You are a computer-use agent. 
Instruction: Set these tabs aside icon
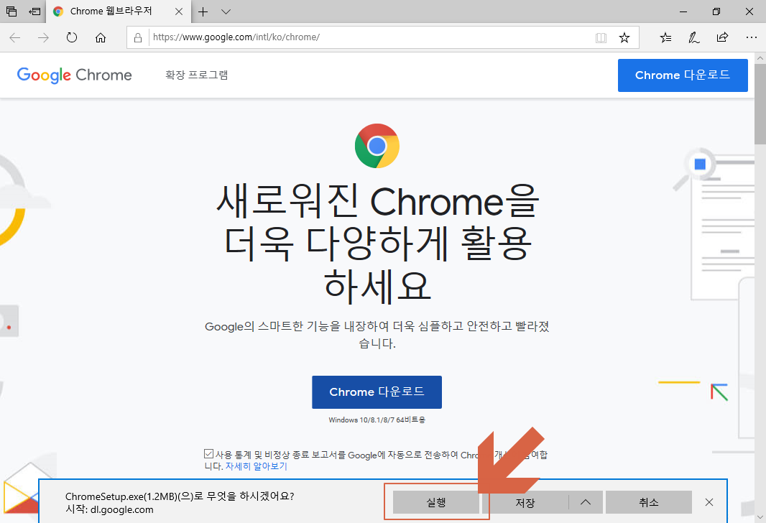tap(34, 11)
